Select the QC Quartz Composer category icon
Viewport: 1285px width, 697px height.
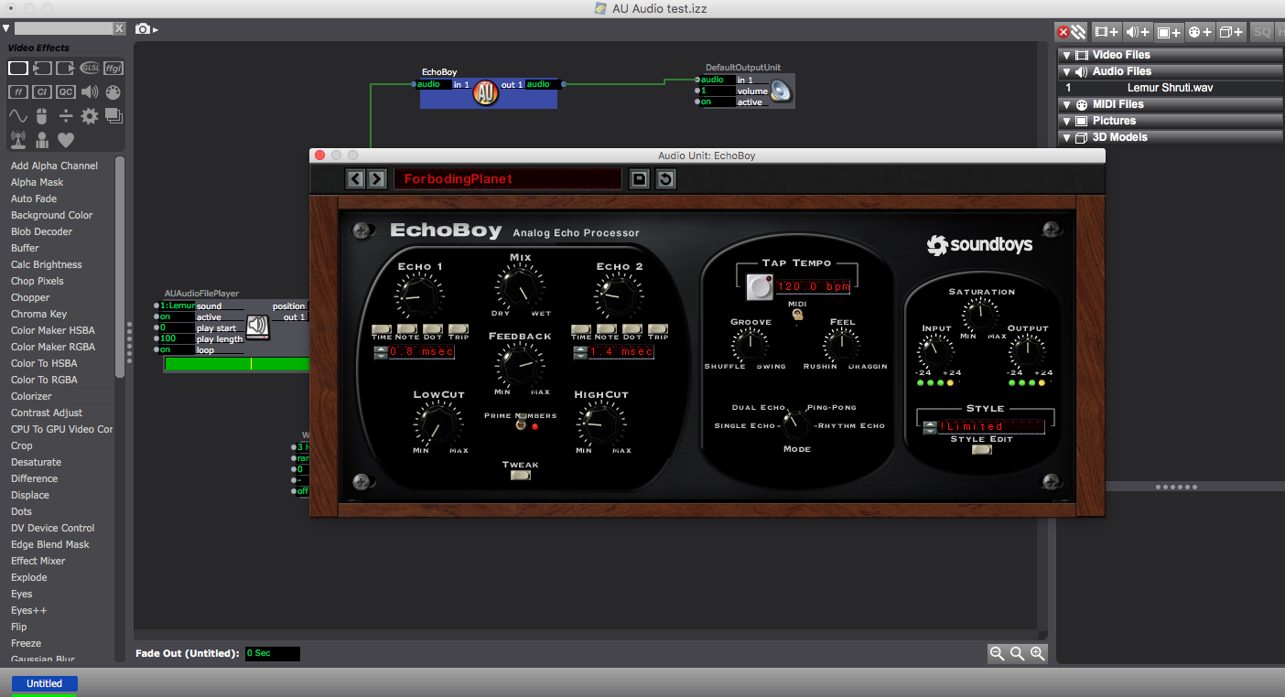pyautogui.click(x=66, y=91)
